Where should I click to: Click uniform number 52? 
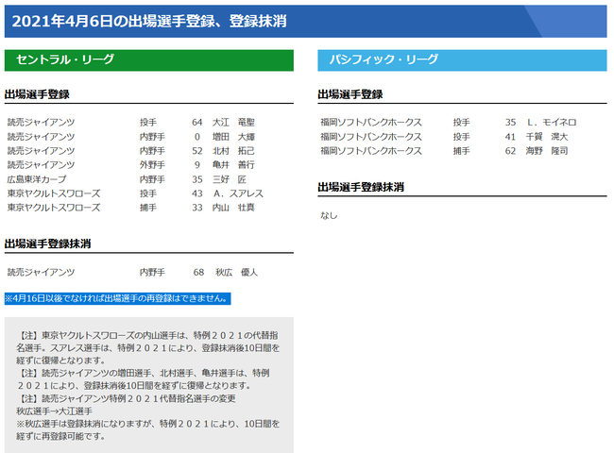pos(197,151)
